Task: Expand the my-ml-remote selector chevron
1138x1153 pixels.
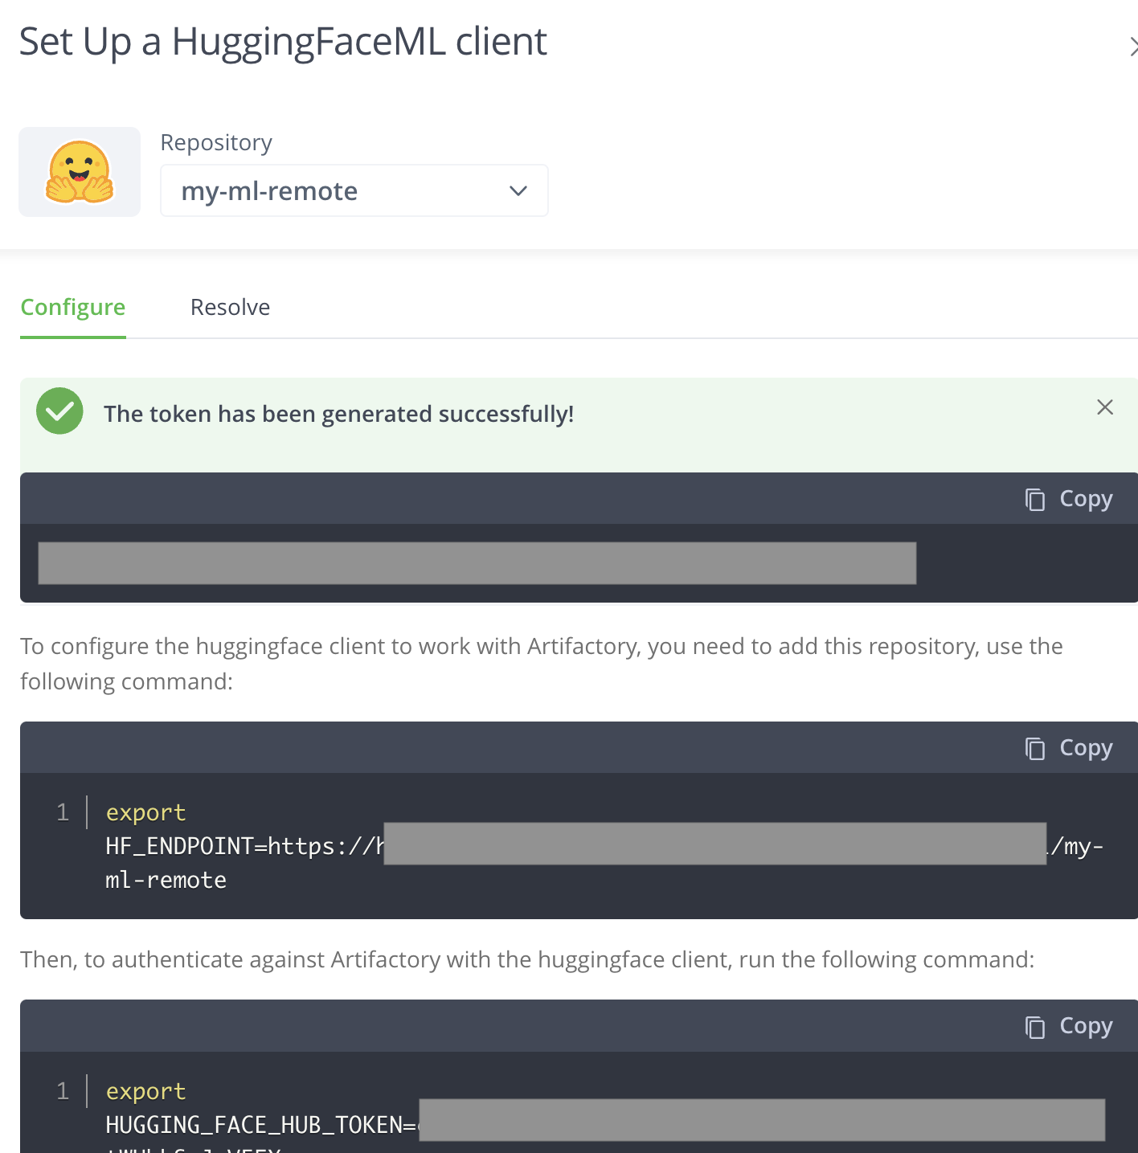Action: [518, 190]
